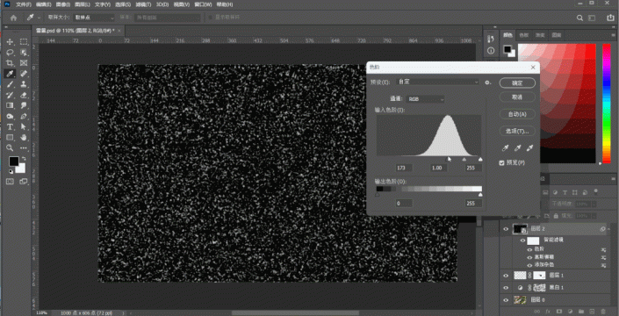Open blending options for 高斯模糊 filter
The image size is (619, 316).
[x=603, y=257]
